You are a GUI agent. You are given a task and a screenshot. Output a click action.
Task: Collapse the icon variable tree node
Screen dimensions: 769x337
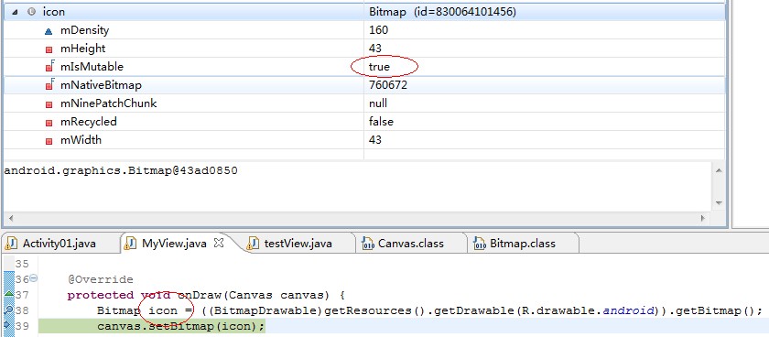coord(15,12)
